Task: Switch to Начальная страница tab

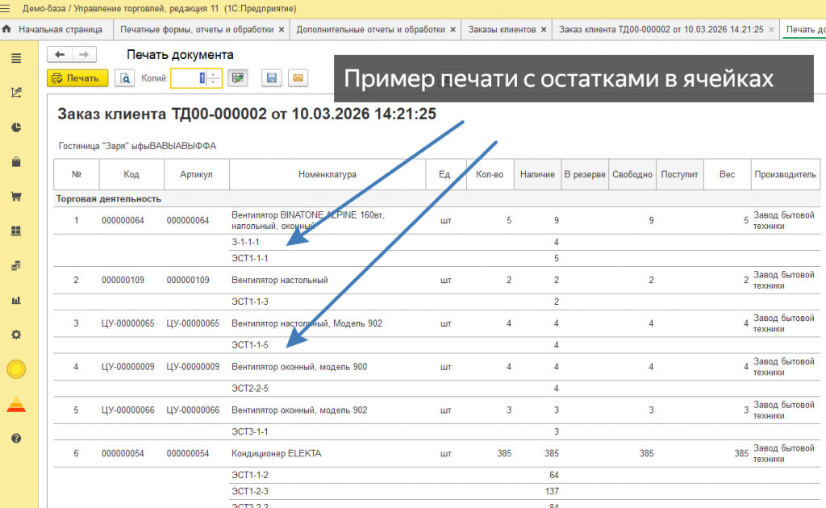Action: tap(60, 30)
